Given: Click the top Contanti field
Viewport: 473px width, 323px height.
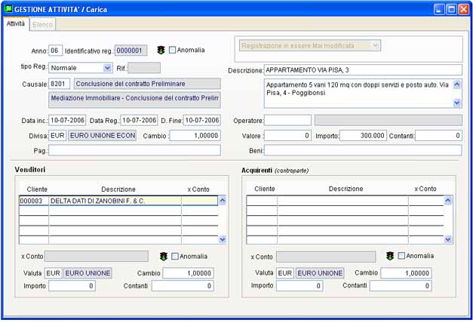Looking at the screenshot, I should (438, 136).
